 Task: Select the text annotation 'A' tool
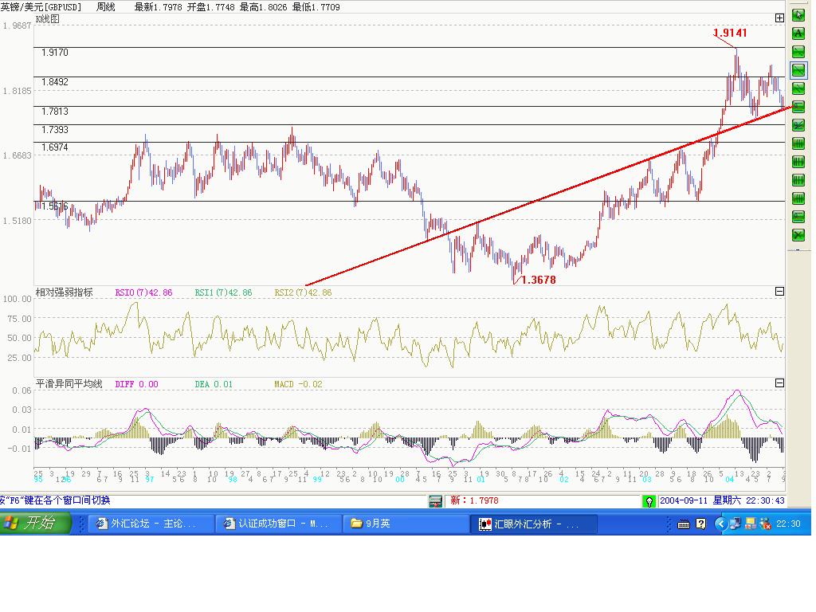tap(798, 33)
